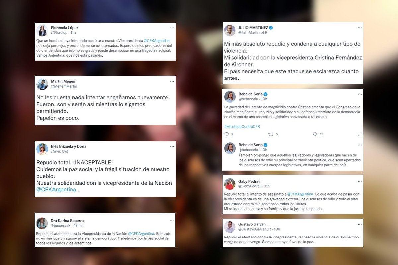The image size is (398, 265).
Task: Click Dra Karina Becerra display name
Action: (67, 221)
